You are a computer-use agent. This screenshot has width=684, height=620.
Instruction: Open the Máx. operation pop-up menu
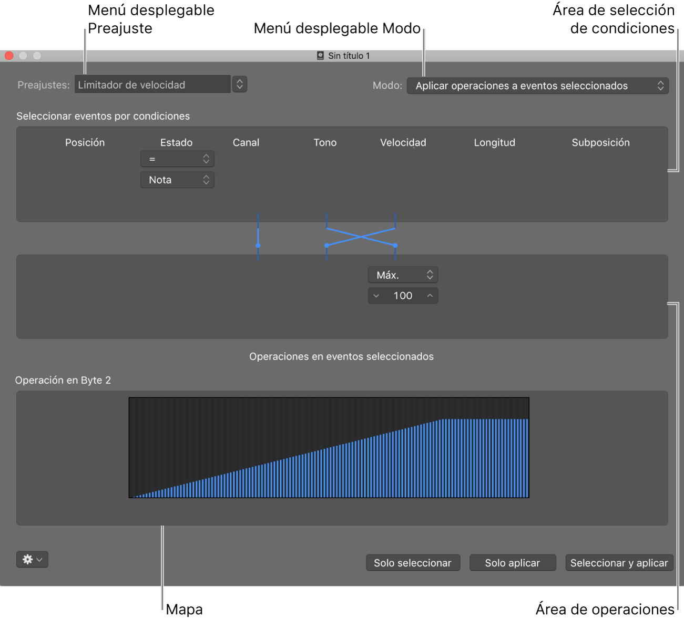coord(403,275)
